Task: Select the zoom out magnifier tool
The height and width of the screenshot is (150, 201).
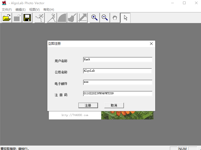Action: 105,18
